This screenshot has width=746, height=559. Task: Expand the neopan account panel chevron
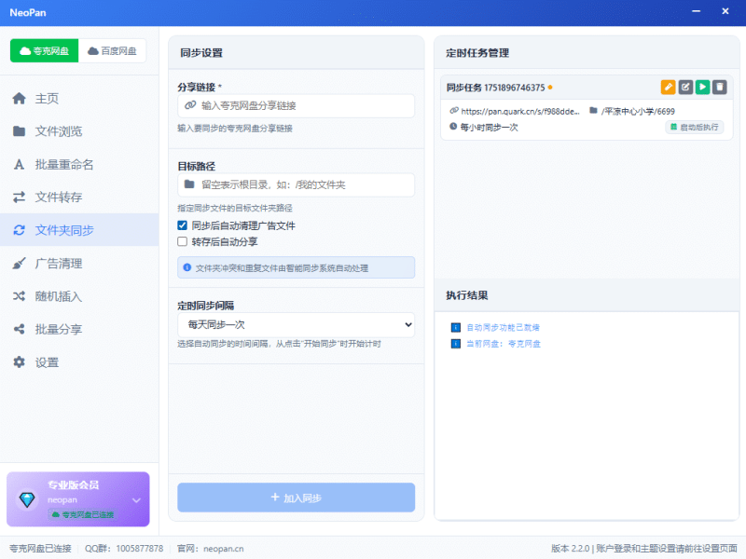pyautogui.click(x=136, y=500)
